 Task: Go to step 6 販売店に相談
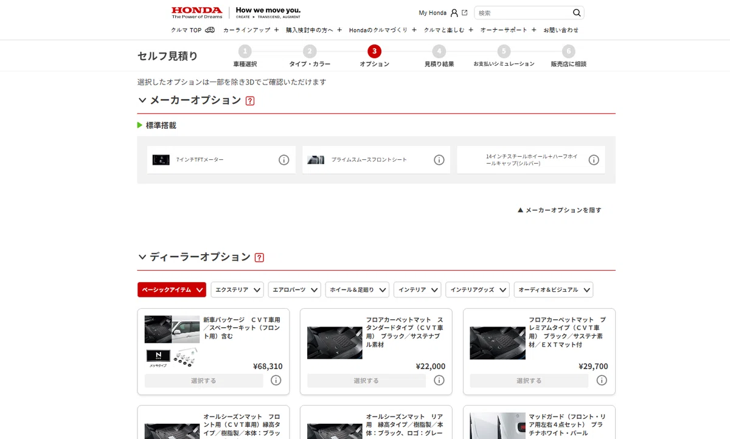click(x=568, y=56)
